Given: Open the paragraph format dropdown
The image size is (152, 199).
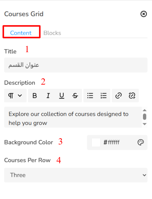Looking at the screenshot, I should 15,96.
